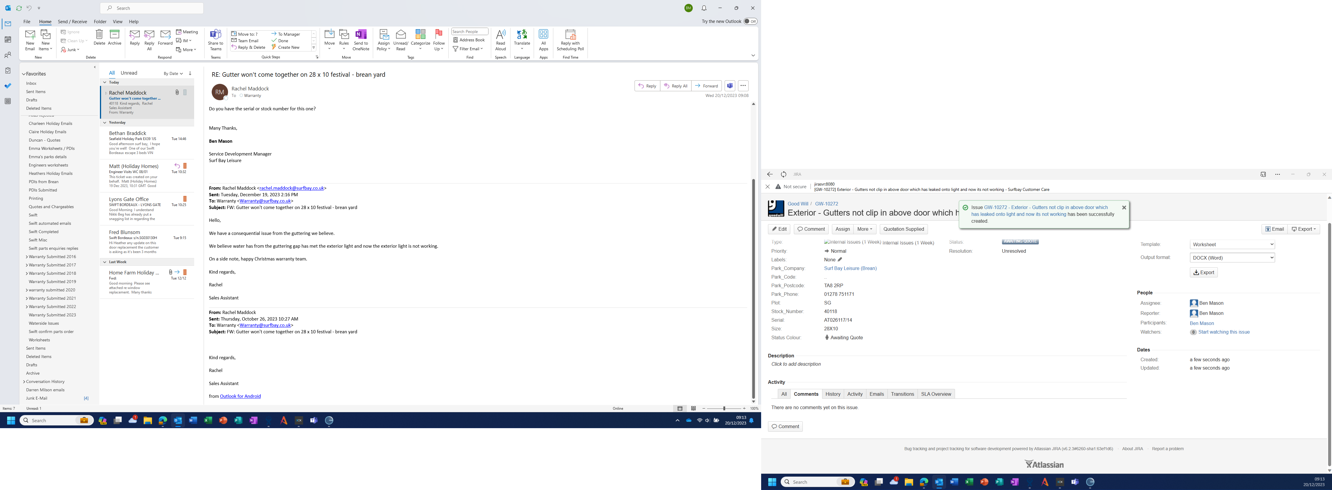Show only Unread messages filter

coord(129,73)
